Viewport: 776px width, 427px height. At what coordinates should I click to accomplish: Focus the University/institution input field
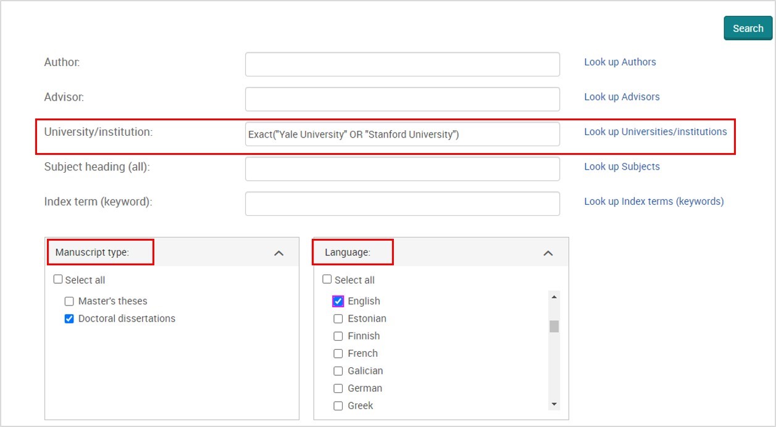403,134
